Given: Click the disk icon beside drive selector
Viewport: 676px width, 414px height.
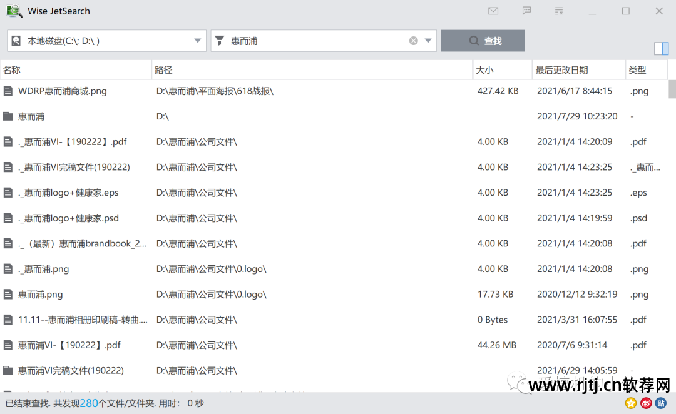Looking at the screenshot, I should [x=16, y=40].
